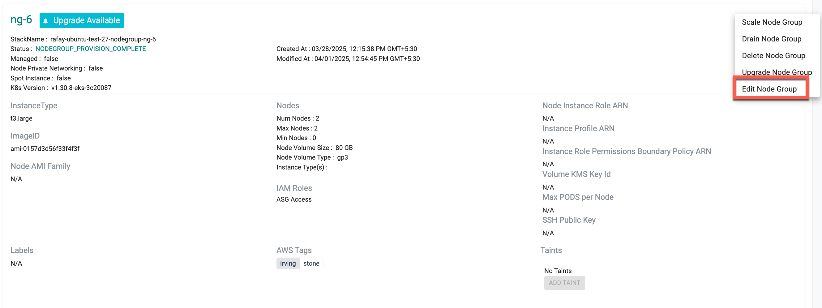Click Max PODS per Node heading
The width and height of the screenshot is (822, 308).
(578, 197)
